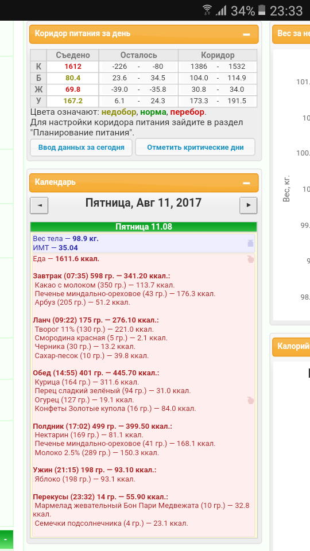Click the word недобор in color legend
Viewport: 310px width, 551px height.
tap(119, 112)
